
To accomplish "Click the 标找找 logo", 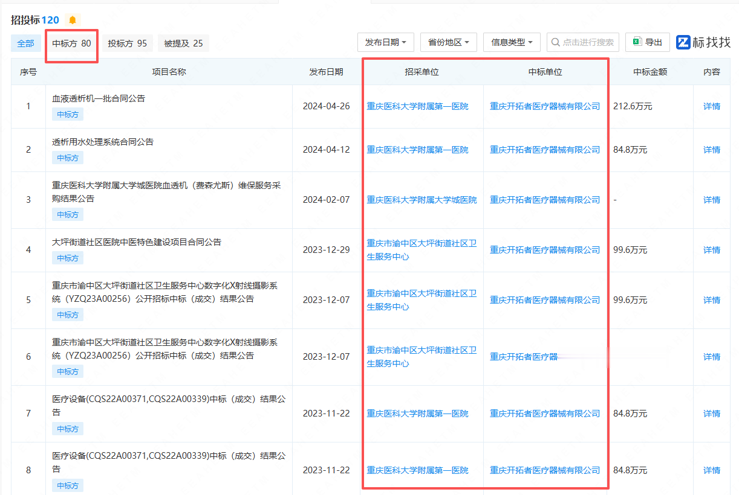I will 703,42.
